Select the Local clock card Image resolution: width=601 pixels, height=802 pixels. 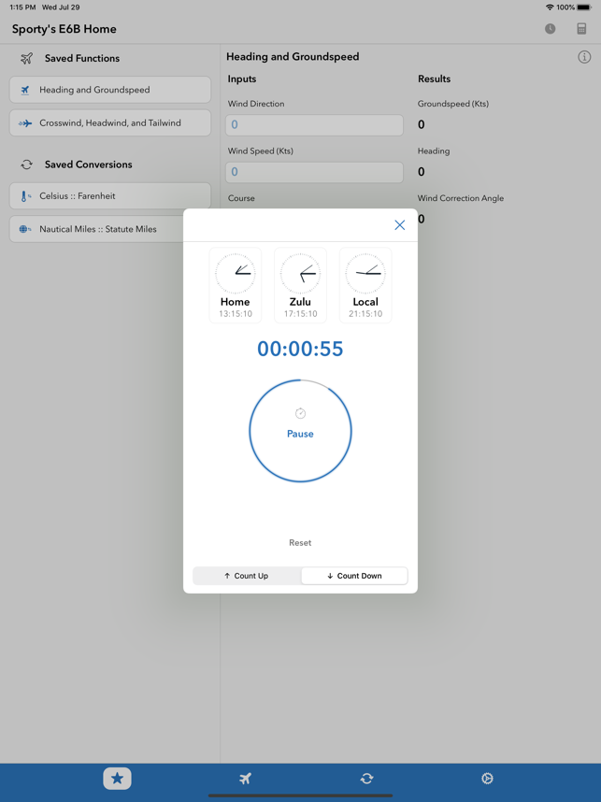[365, 285]
